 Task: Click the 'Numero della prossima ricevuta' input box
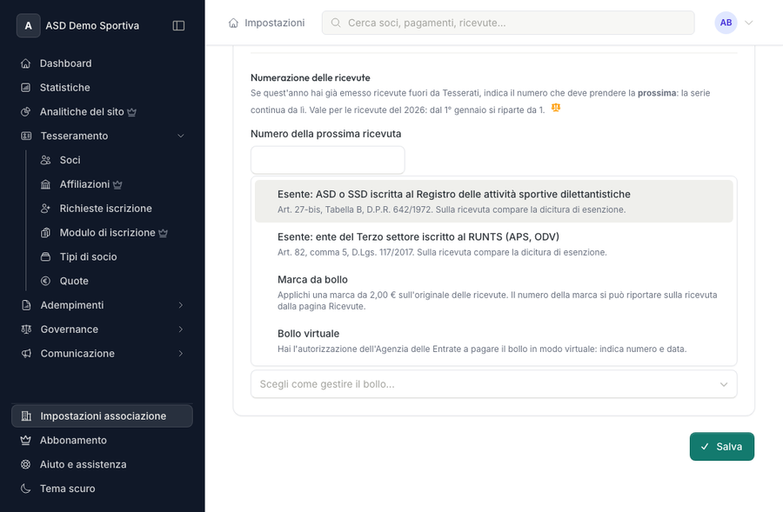click(328, 160)
